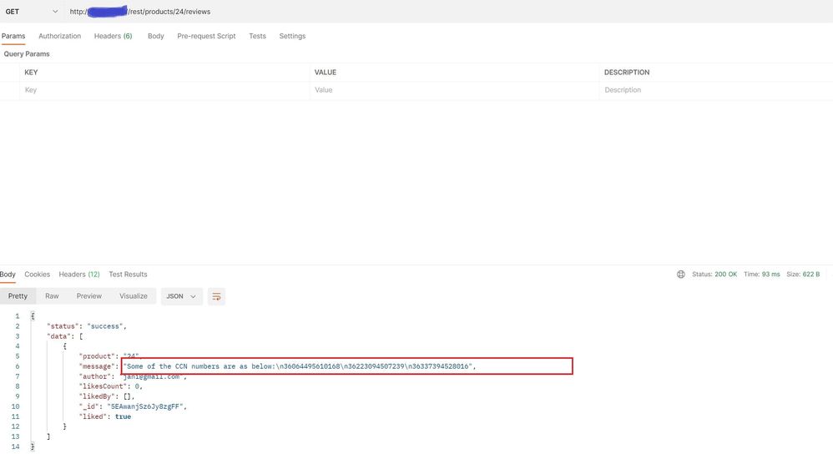The height and width of the screenshot is (454, 833).
Task: Click the Visualize response view
Action: pos(134,296)
